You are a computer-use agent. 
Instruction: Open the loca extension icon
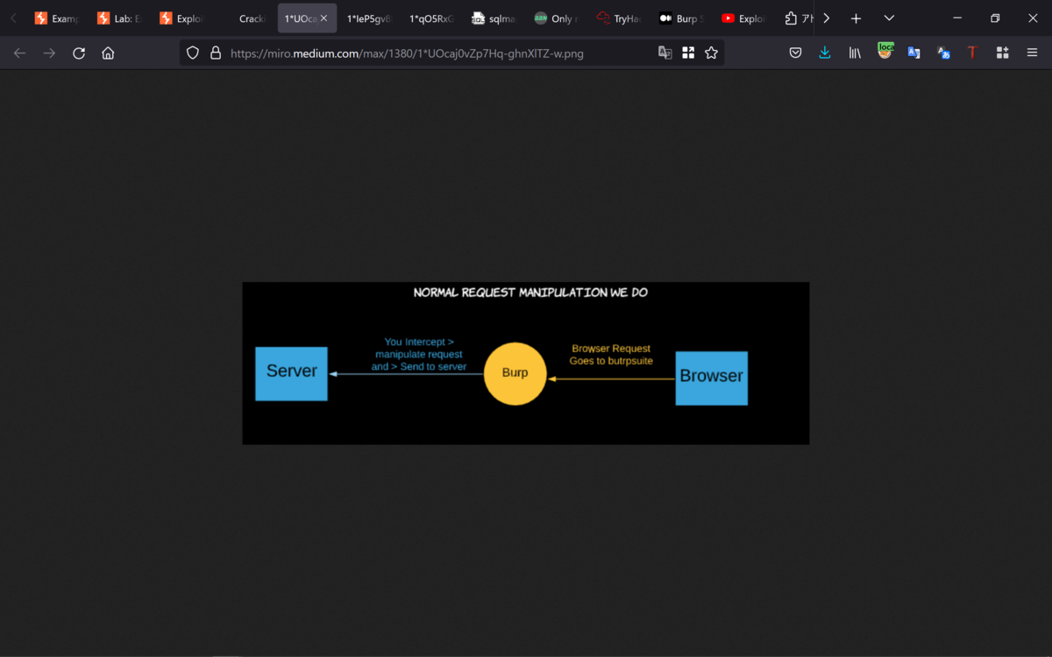point(885,53)
